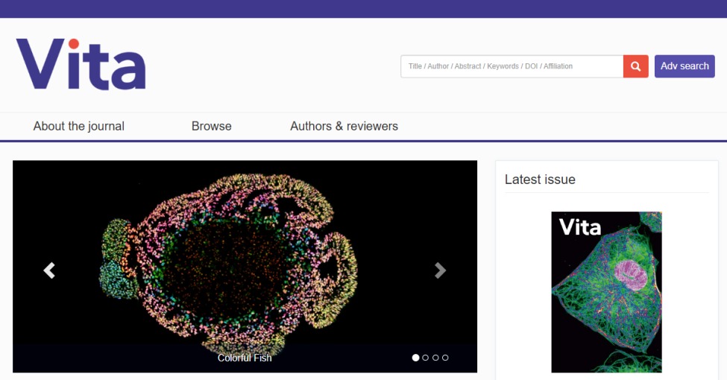Click the red dot in Vita logo

73,43
